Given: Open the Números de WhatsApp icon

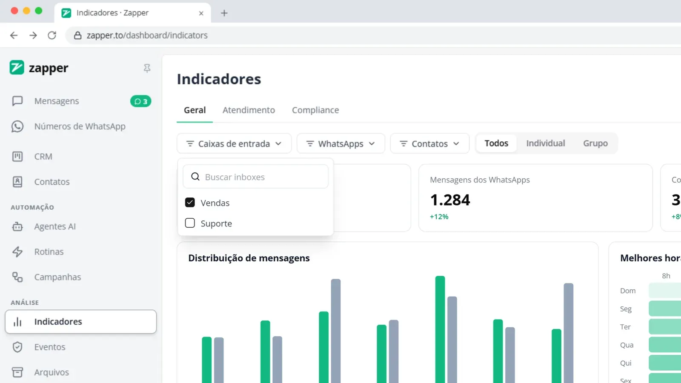Looking at the screenshot, I should click(x=17, y=126).
